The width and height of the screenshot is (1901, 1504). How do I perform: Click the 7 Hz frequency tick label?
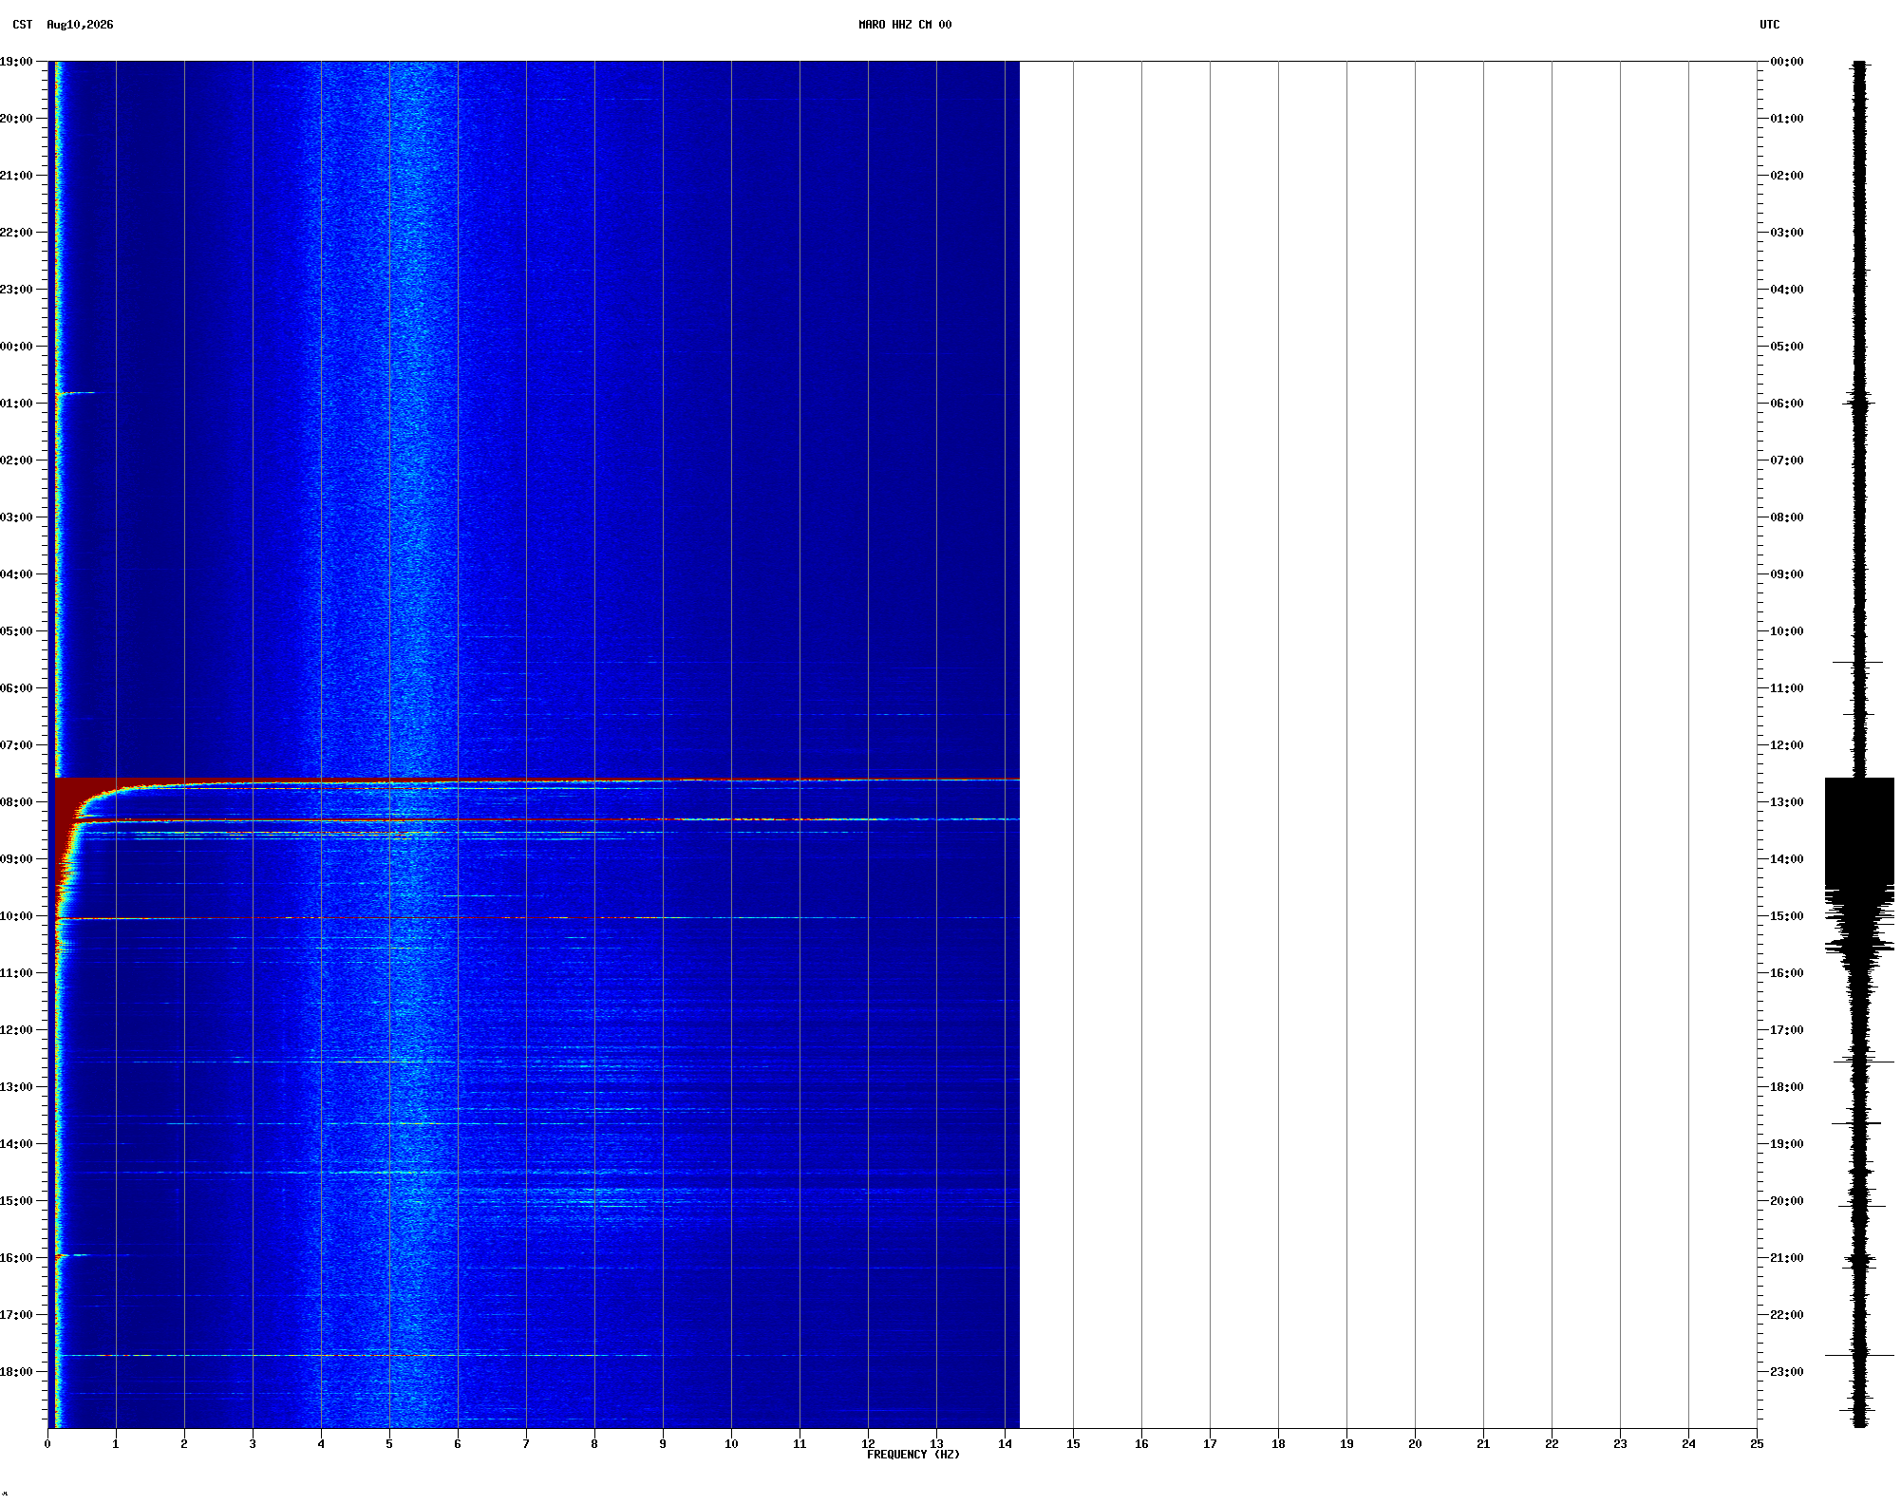tap(526, 1444)
